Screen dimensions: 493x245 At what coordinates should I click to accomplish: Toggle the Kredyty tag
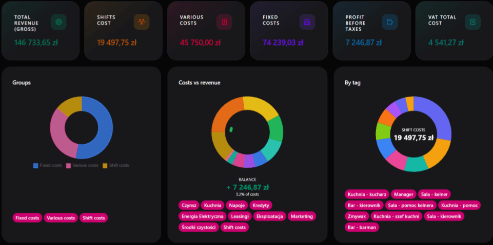coord(261,205)
